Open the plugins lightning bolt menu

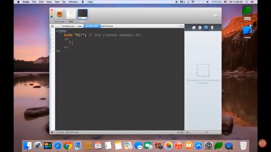click(x=83, y=2)
